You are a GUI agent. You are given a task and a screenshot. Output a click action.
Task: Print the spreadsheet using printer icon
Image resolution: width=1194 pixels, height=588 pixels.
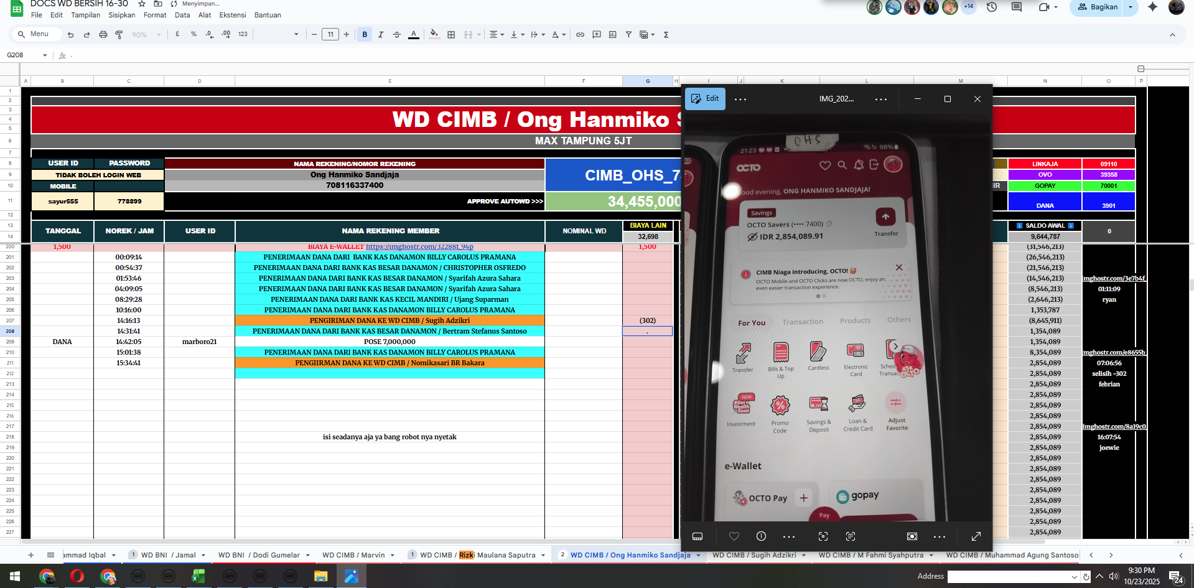103,35
